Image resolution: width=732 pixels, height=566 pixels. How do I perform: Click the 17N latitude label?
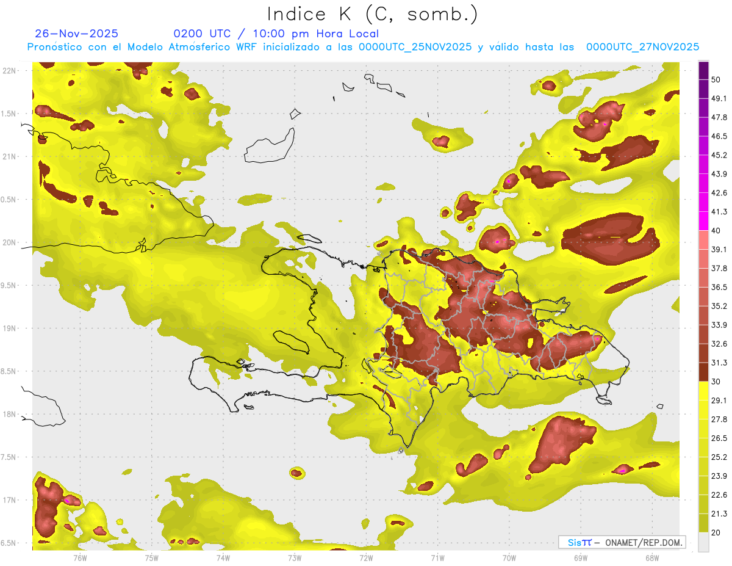9,500
